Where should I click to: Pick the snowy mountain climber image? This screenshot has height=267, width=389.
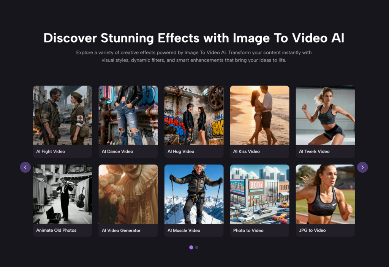point(194,194)
